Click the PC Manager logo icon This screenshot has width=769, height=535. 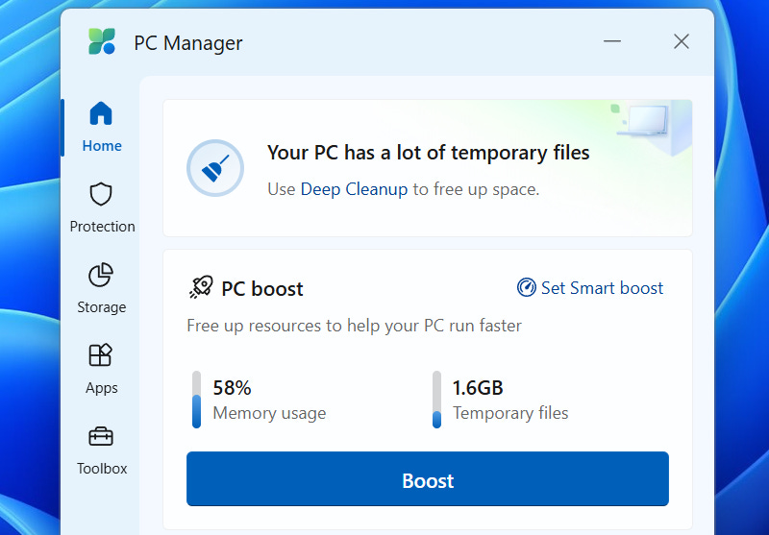tap(102, 41)
